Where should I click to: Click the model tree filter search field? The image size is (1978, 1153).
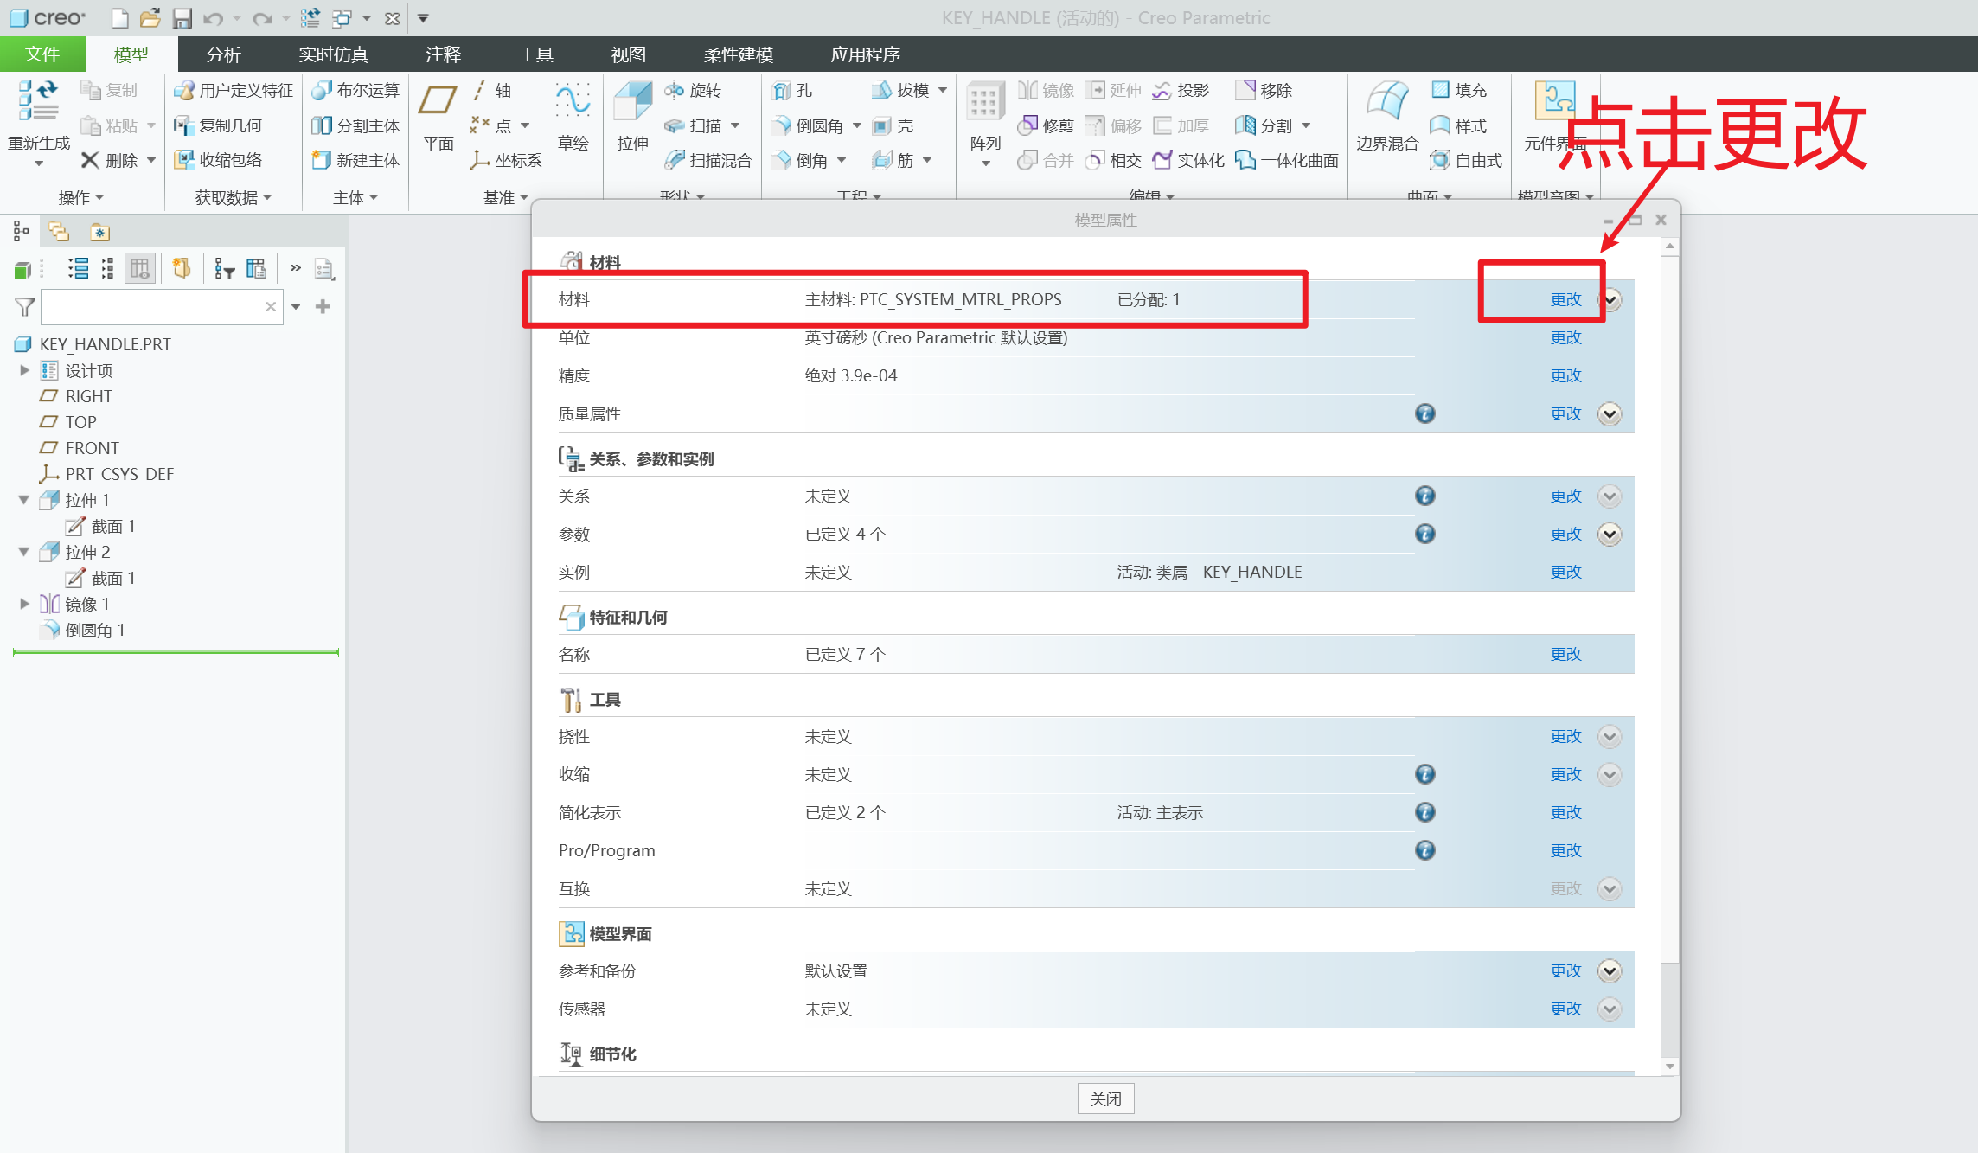[152, 307]
